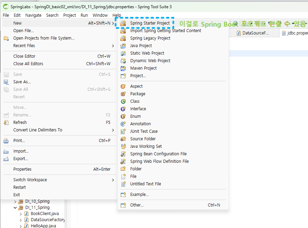Click the purple Interface icon
This screenshot has width=308, height=228.
[x=123, y=109]
